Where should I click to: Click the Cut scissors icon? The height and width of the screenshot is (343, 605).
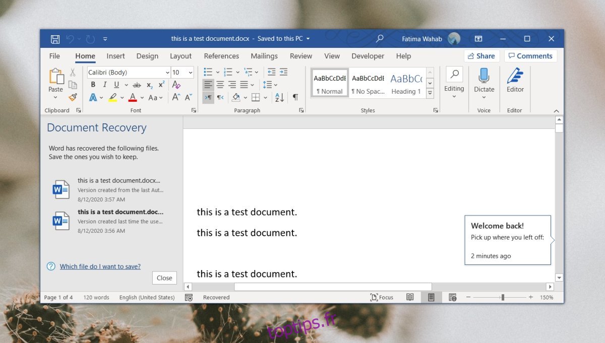73,72
